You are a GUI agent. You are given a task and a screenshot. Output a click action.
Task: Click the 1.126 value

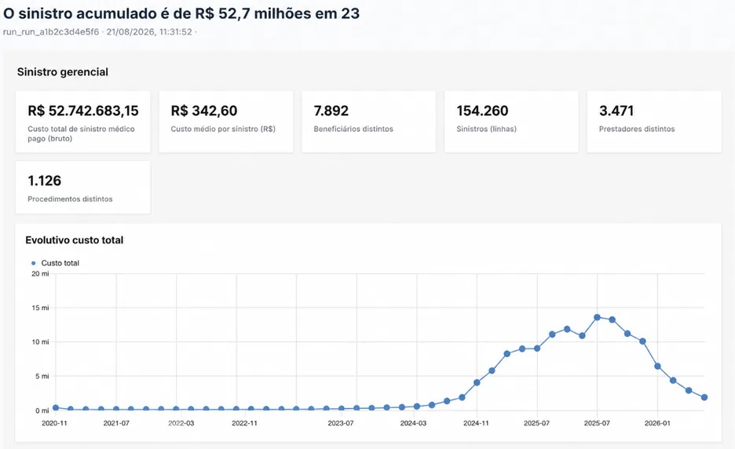(45, 181)
